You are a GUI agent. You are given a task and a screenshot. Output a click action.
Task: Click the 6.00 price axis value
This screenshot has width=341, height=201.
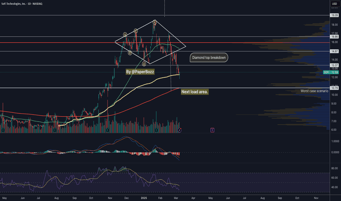point(334,130)
